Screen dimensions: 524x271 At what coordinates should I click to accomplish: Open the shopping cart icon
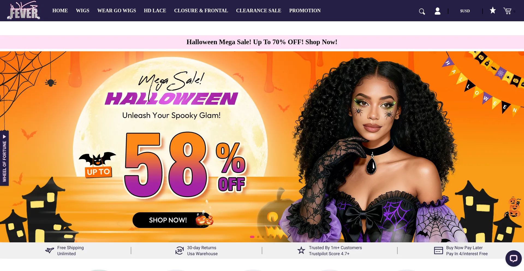tap(507, 11)
